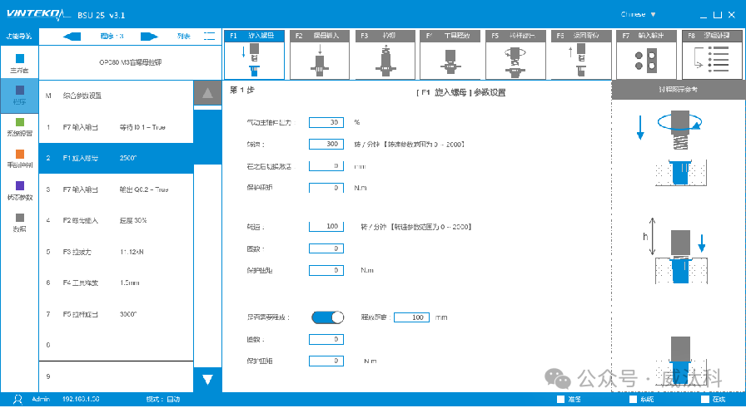746x408 pixels.
Task: Click the second speed field showing 100 rpm
Action: pos(326,227)
